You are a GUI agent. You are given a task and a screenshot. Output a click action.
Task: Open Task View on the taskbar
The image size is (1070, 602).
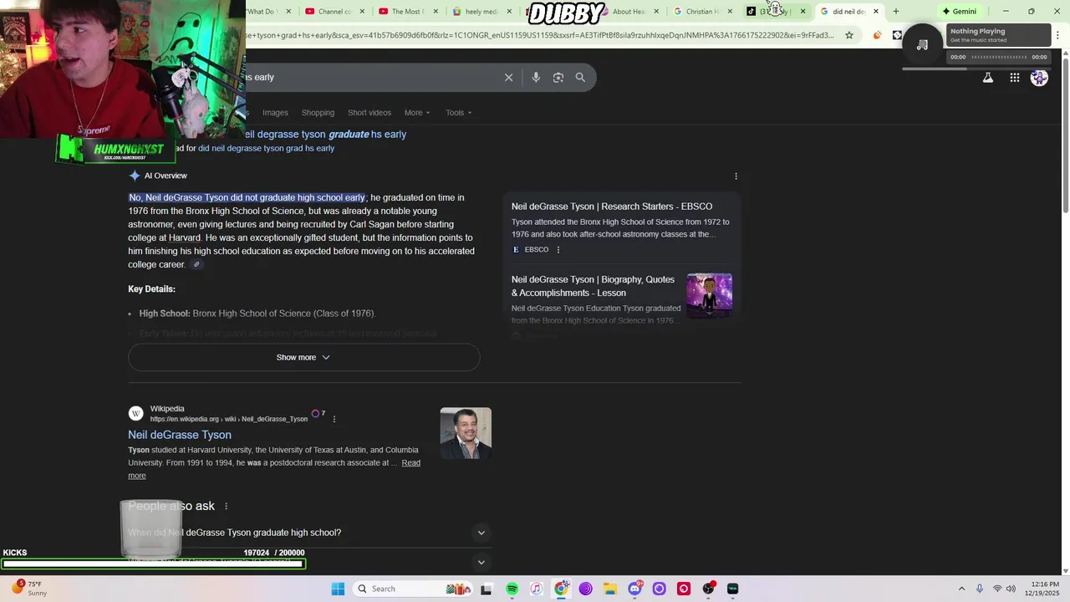(x=487, y=589)
